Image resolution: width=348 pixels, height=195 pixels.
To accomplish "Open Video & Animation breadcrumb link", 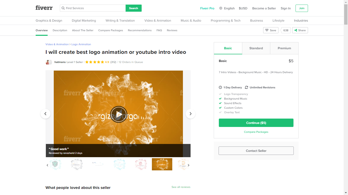I will [x=57, y=44].
